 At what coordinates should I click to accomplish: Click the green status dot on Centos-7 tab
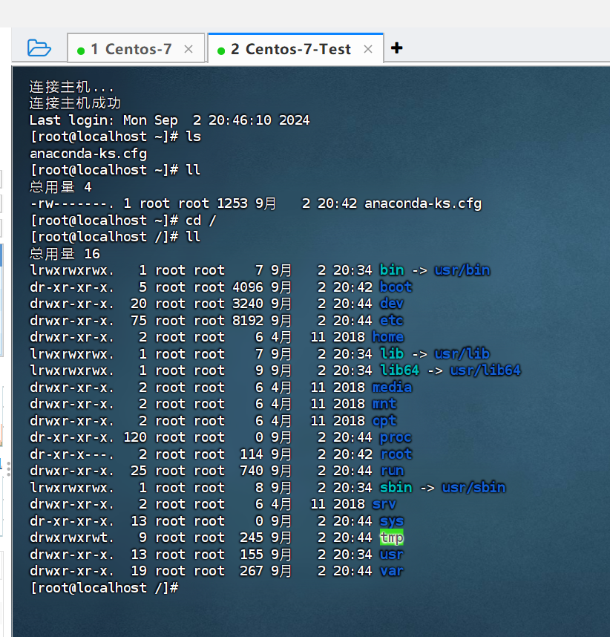[81, 50]
